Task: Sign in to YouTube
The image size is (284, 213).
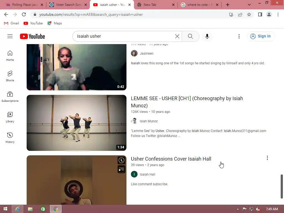Action: [x=261, y=36]
